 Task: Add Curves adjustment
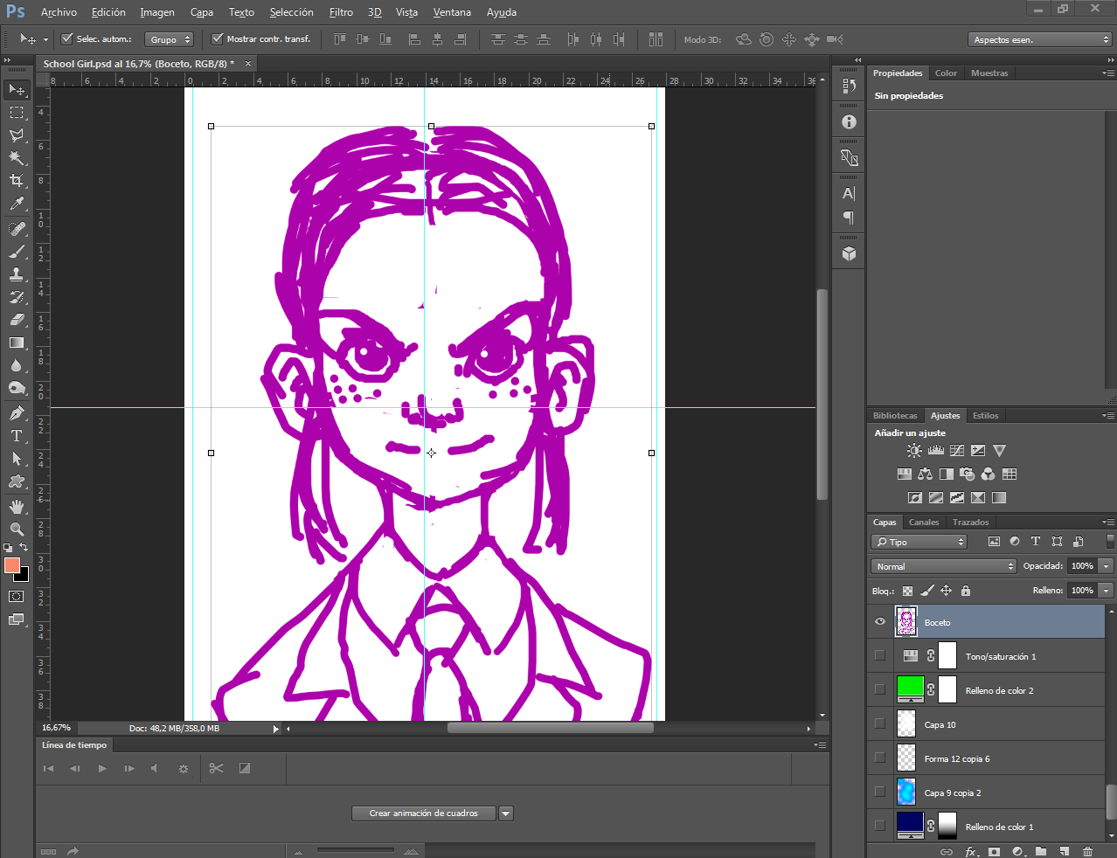[957, 451]
